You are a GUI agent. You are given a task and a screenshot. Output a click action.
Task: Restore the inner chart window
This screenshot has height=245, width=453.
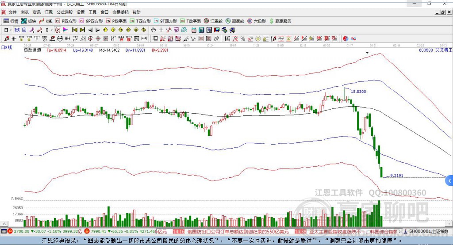tap(443, 12)
